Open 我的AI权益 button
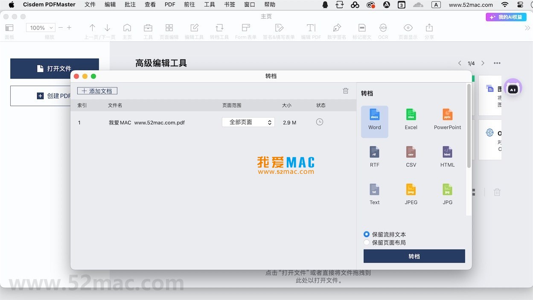Viewport: 533px width, 300px height. click(506, 17)
